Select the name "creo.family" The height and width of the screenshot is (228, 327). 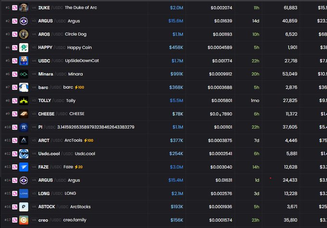pos(75,220)
